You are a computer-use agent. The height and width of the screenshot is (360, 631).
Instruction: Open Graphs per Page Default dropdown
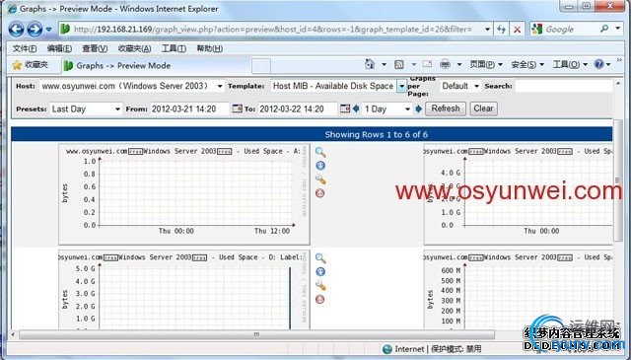pyautogui.click(x=460, y=86)
